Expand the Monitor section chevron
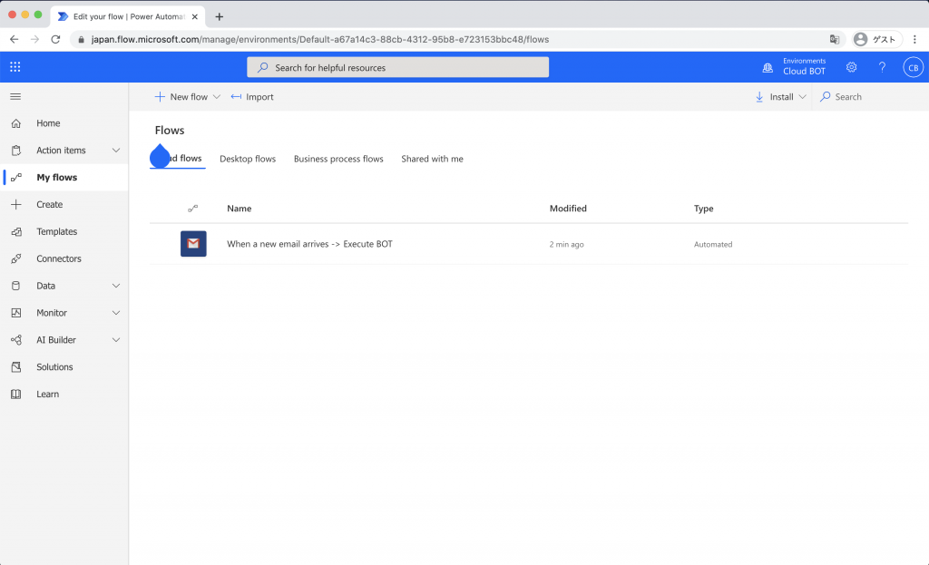 [116, 313]
